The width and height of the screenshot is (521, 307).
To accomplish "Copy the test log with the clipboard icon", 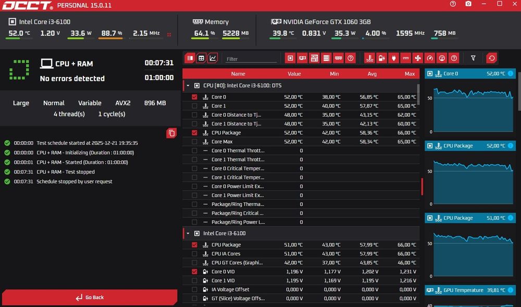I will pyautogui.click(x=171, y=133).
